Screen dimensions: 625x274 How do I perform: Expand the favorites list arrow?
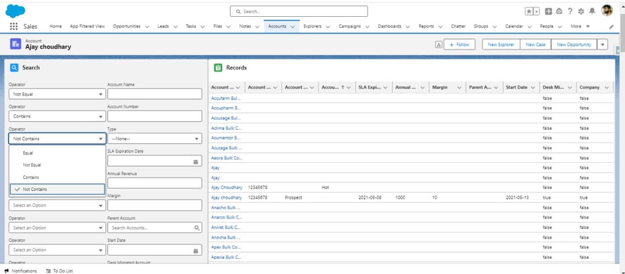pos(536,12)
